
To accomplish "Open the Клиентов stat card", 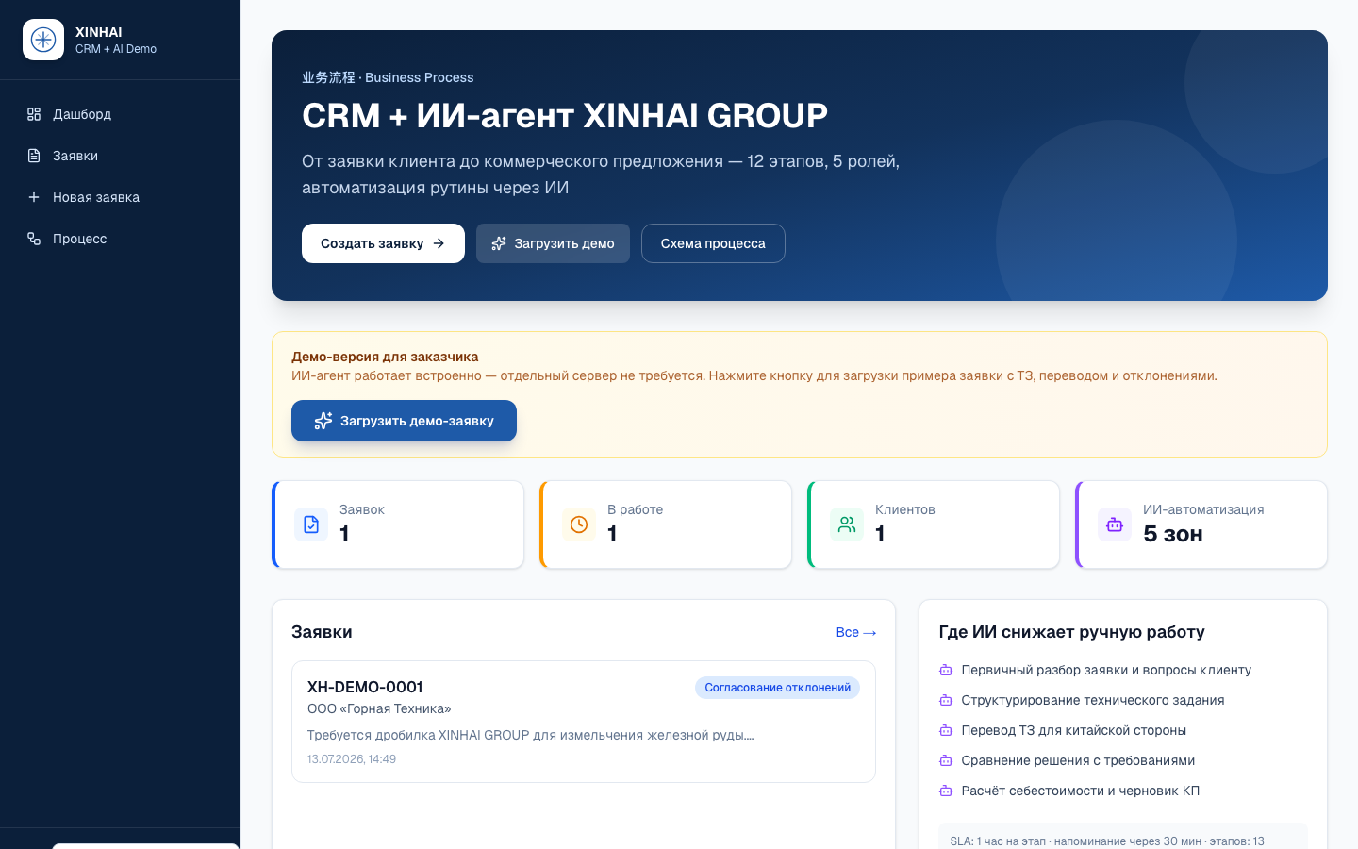I will point(934,524).
